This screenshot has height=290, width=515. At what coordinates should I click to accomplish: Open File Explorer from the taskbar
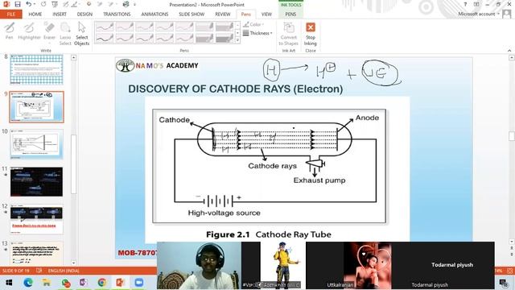coord(47,283)
